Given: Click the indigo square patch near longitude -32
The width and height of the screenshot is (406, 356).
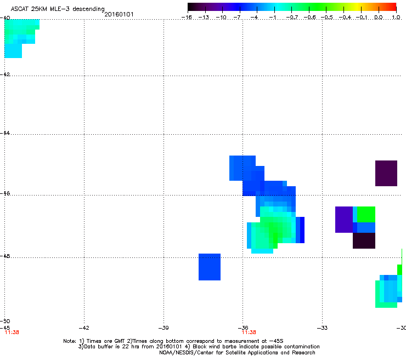Looking at the screenshot, I should pyautogui.click(x=344, y=220).
